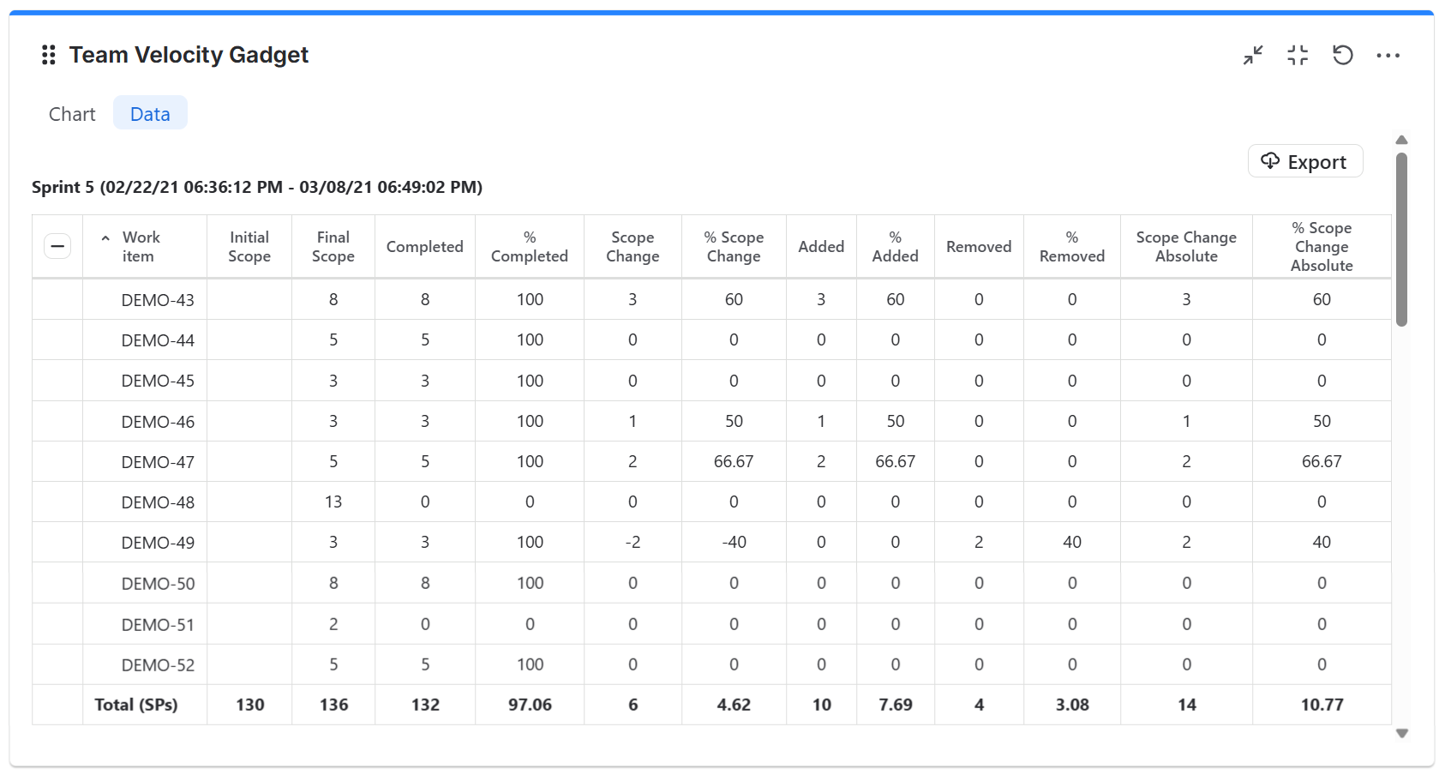Click the Completed column header
This screenshot has width=1445, height=775.
tap(425, 247)
